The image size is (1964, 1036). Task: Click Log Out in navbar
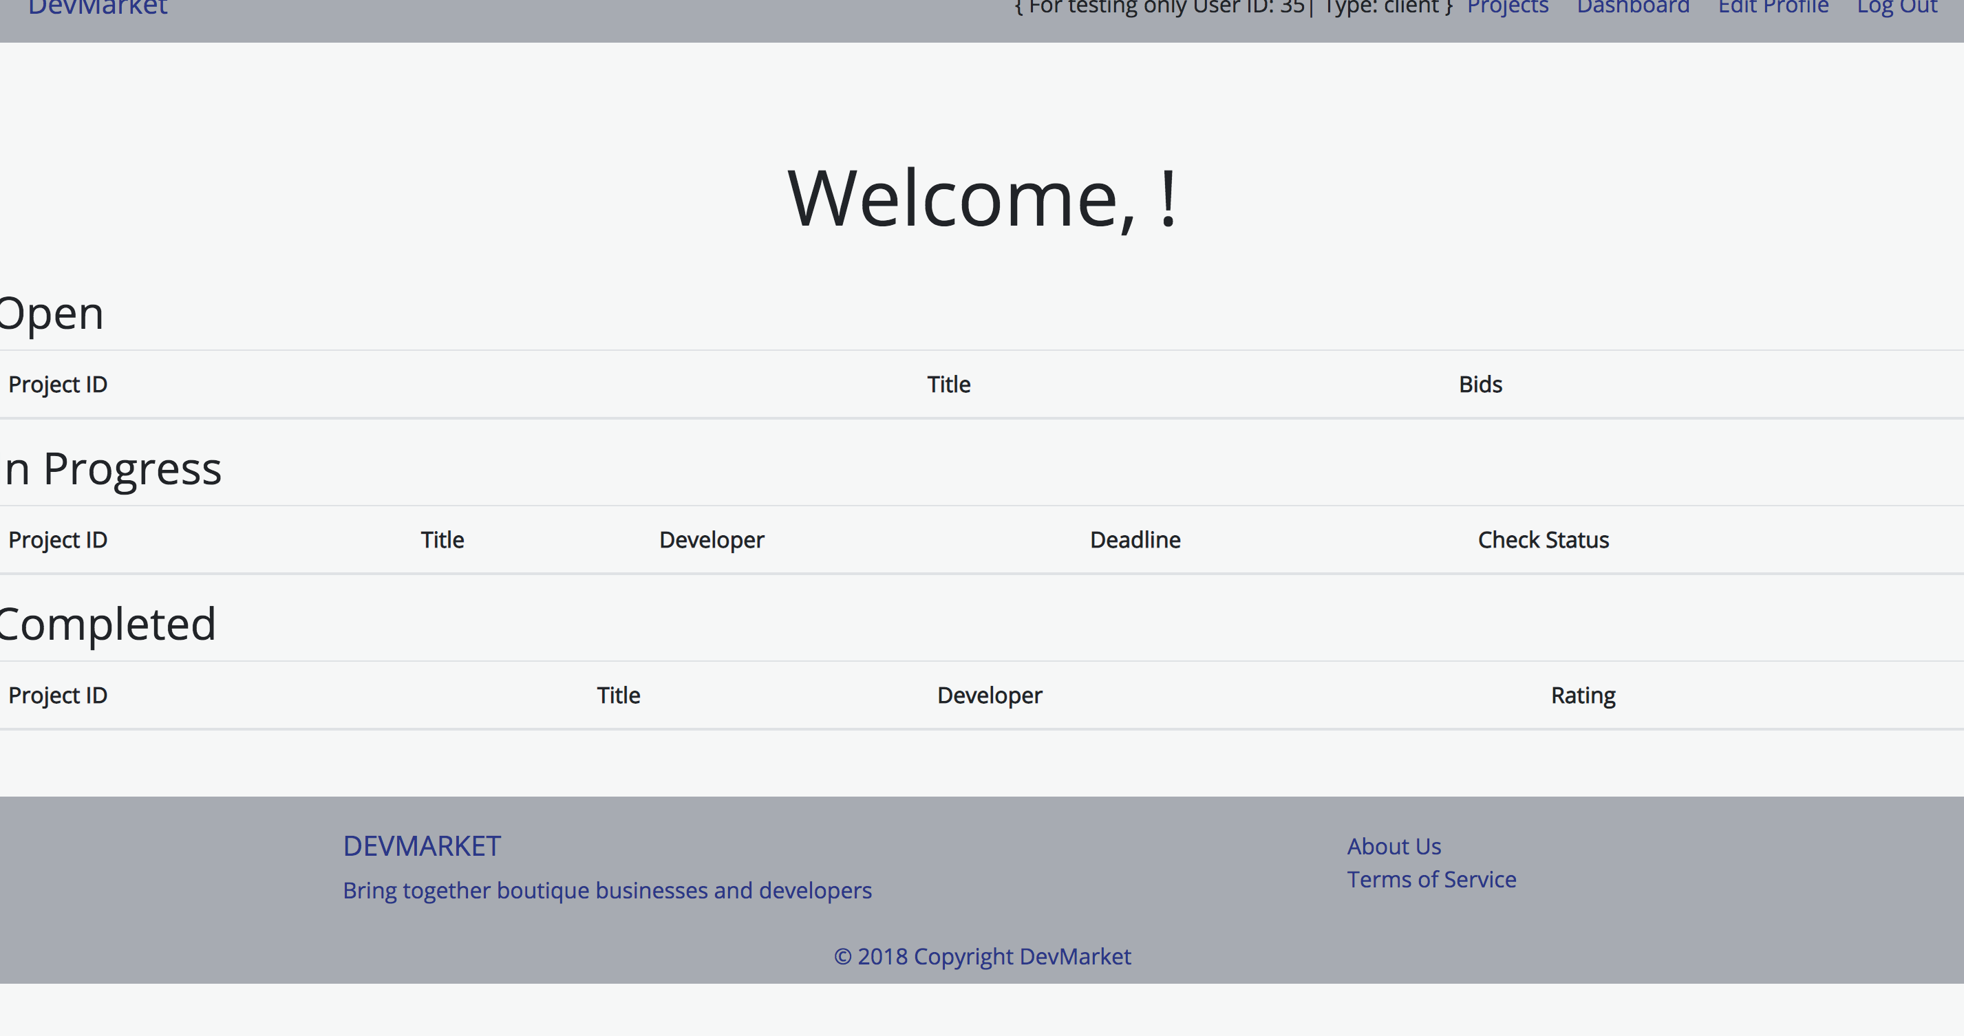pyautogui.click(x=1896, y=8)
